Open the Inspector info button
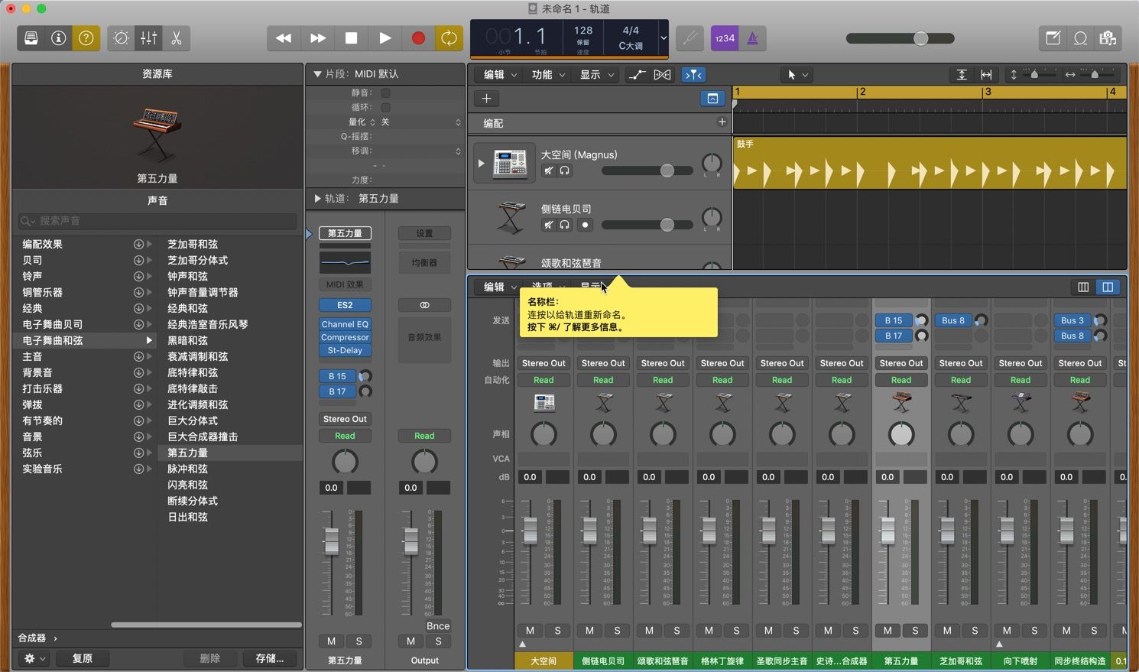Viewport: 1139px width, 672px height. (x=58, y=38)
